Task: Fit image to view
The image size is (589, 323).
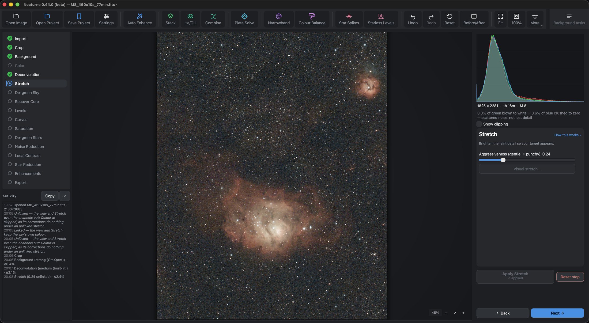Action: tap(500, 19)
